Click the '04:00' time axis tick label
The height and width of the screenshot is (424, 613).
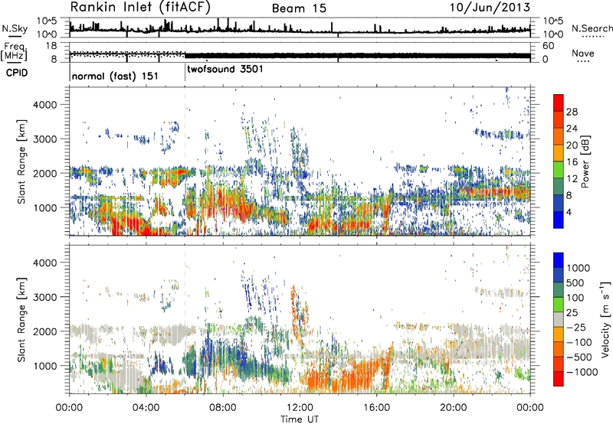click(146, 408)
